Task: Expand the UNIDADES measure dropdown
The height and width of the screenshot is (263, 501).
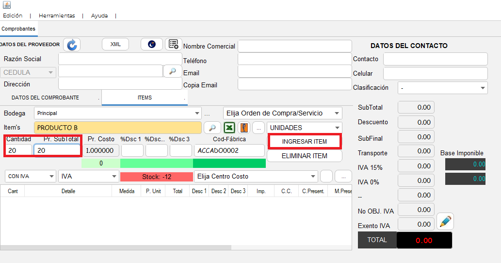Action: 304,128
